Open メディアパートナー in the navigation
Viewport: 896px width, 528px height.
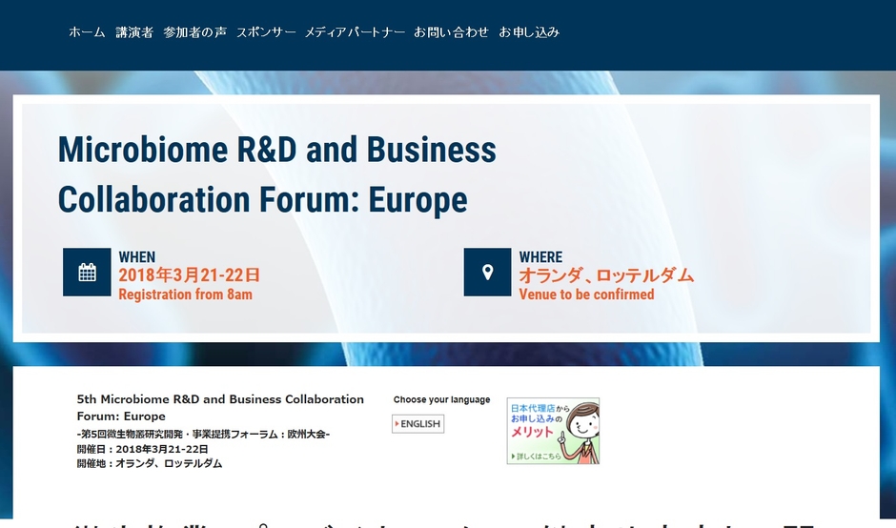(x=355, y=32)
